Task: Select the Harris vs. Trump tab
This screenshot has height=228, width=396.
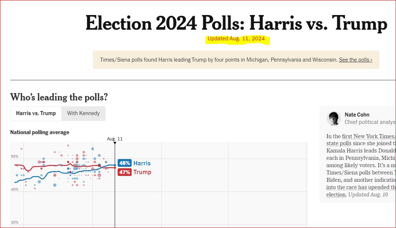Action: [x=36, y=114]
